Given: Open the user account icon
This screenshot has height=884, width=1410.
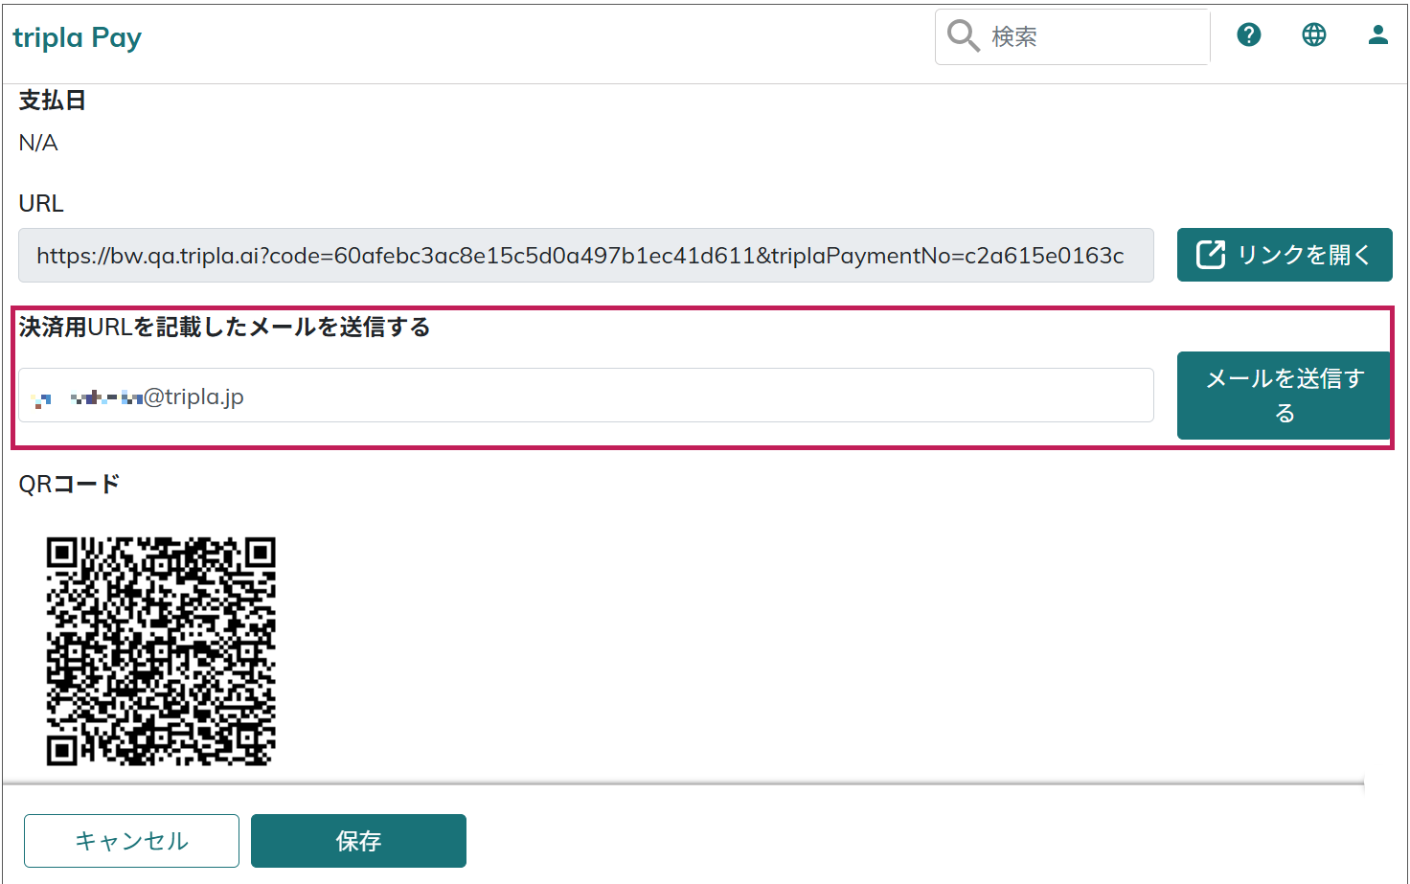Looking at the screenshot, I should tap(1377, 35).
